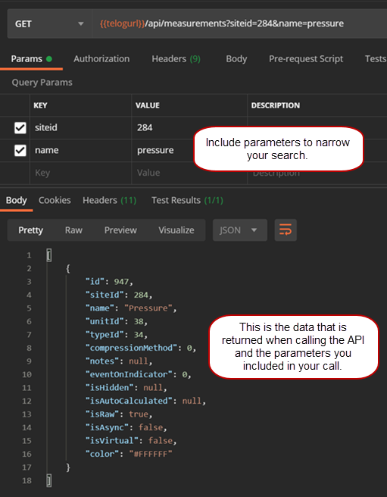The width and height of the screenshot is (387, 497).
Task: Click the "notes": null line
Action: (119, 361)
